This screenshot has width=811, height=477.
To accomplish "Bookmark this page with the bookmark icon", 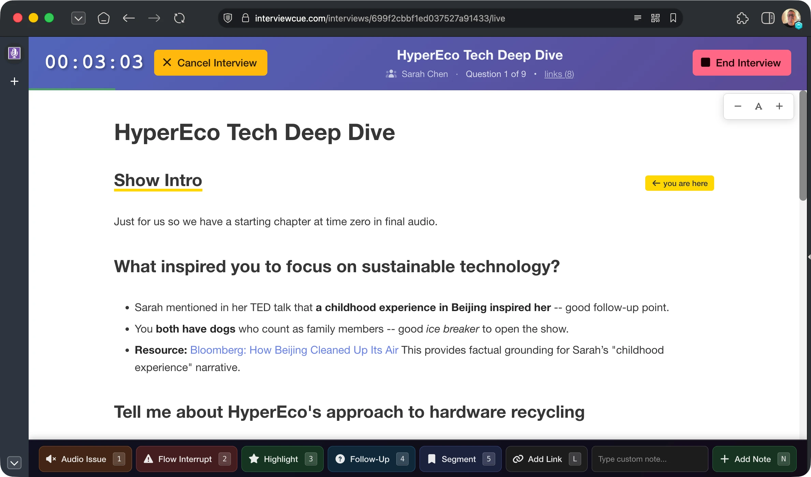I will 673,18.
